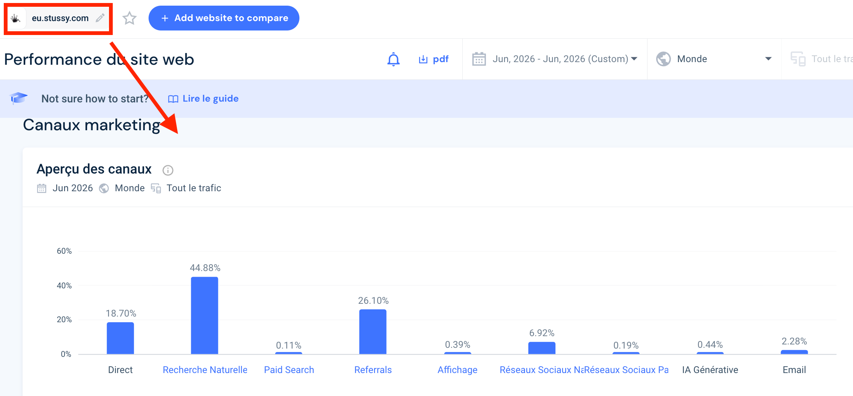The width and height of the screenshot is (853, 396).
Task: Click the 44.88% Recherche Naturelle bar
Action: (x=204, y=315)
